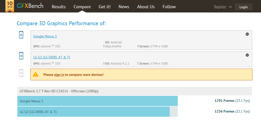261x121 pixels.
Task: Open the Get it! menu
Action: pos(105,7)
